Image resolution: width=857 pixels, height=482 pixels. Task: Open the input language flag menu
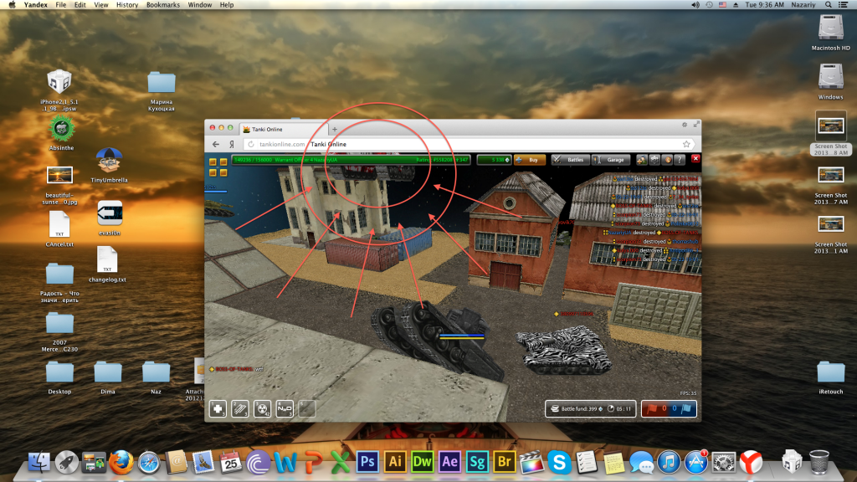pos(725,4)
